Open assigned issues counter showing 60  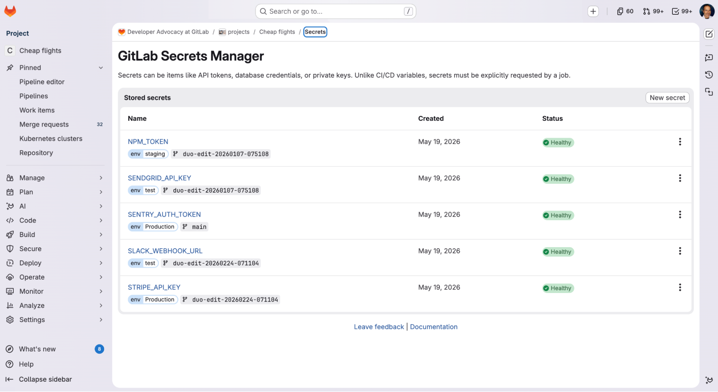click(x=625, y=11)
